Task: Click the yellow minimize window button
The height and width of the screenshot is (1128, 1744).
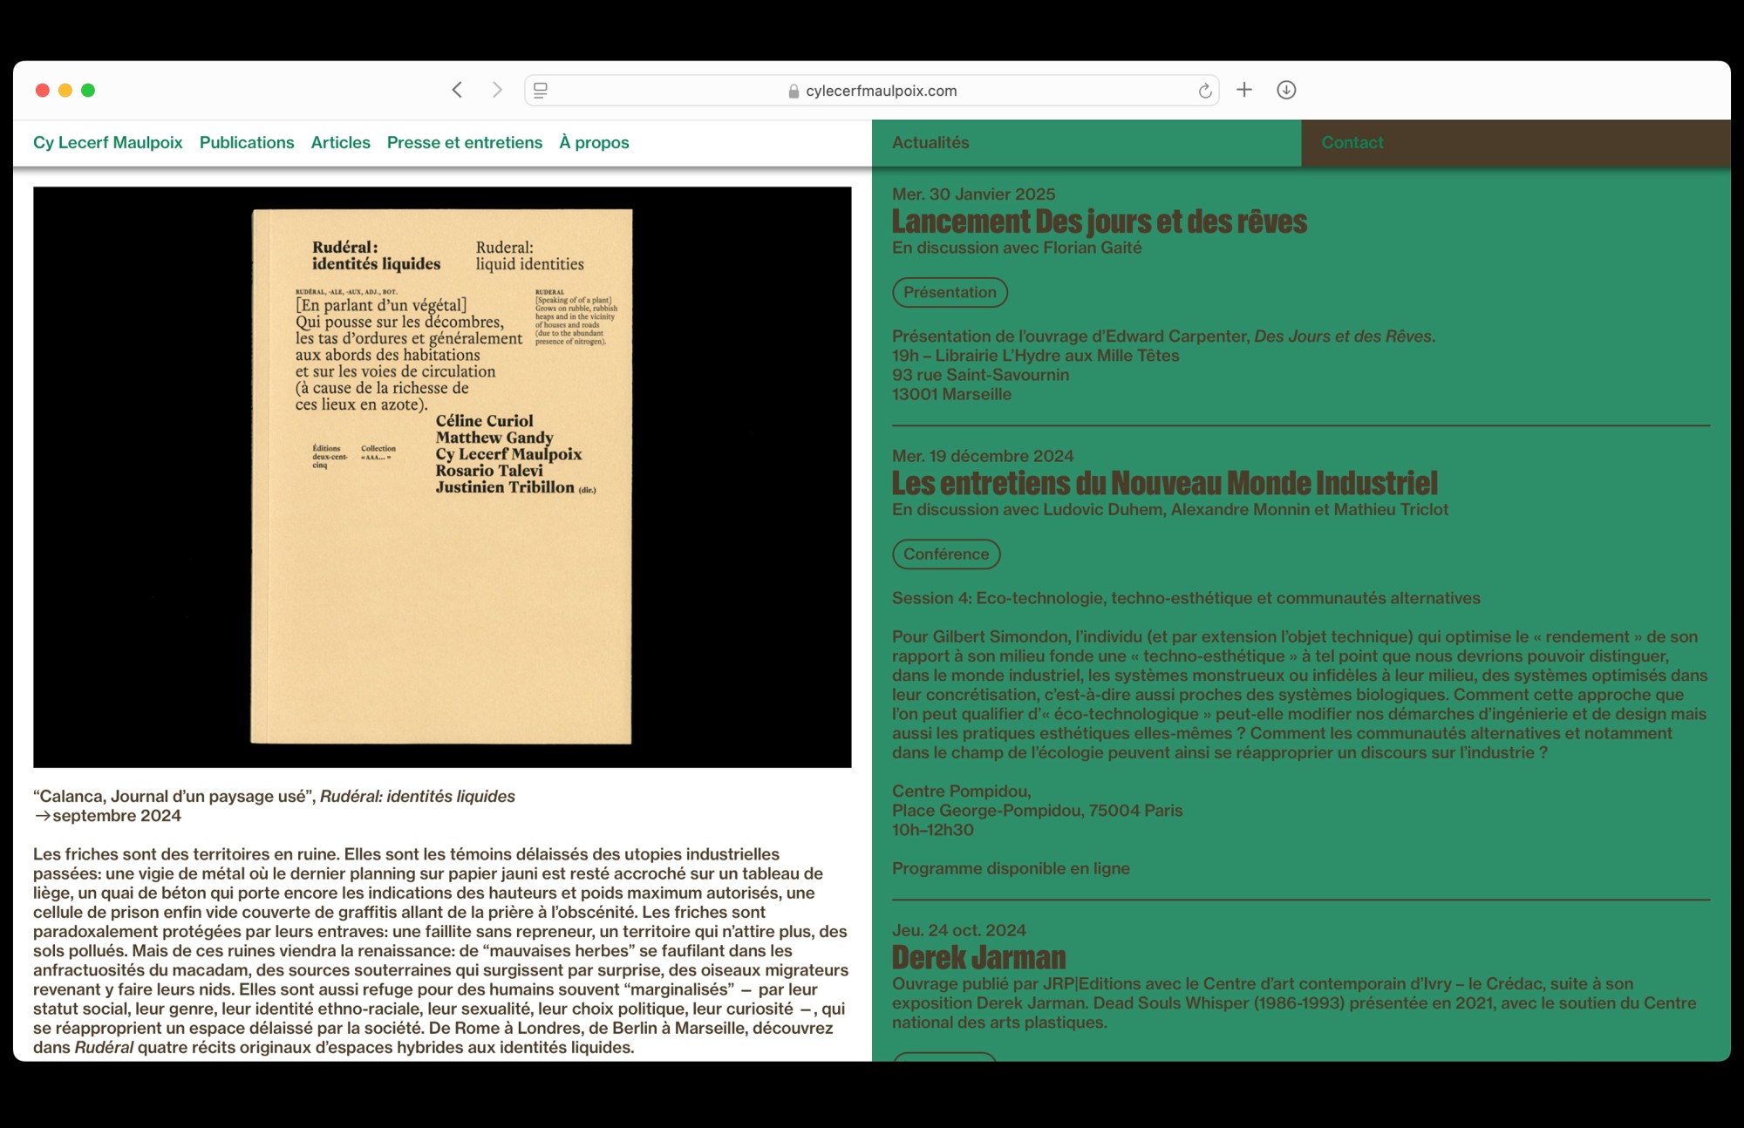Action: pyautogui.click(x=65, y=91)
